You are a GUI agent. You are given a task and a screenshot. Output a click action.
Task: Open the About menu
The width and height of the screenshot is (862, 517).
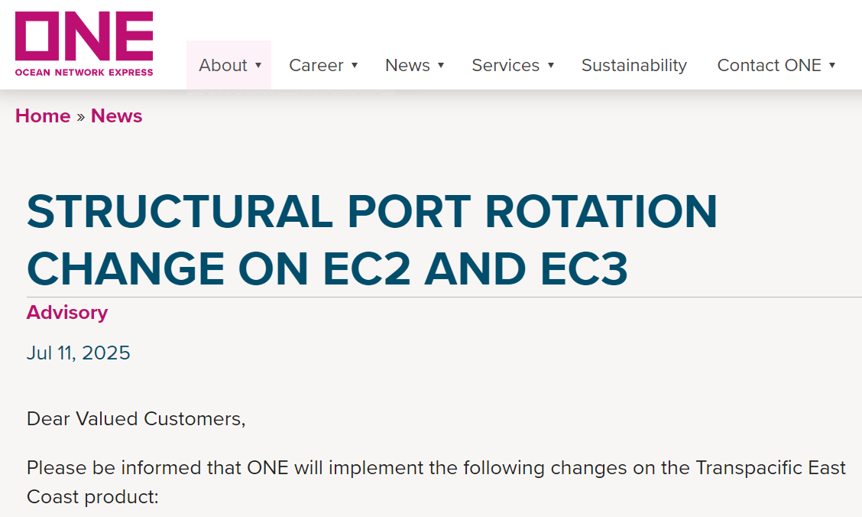[222, 66]
